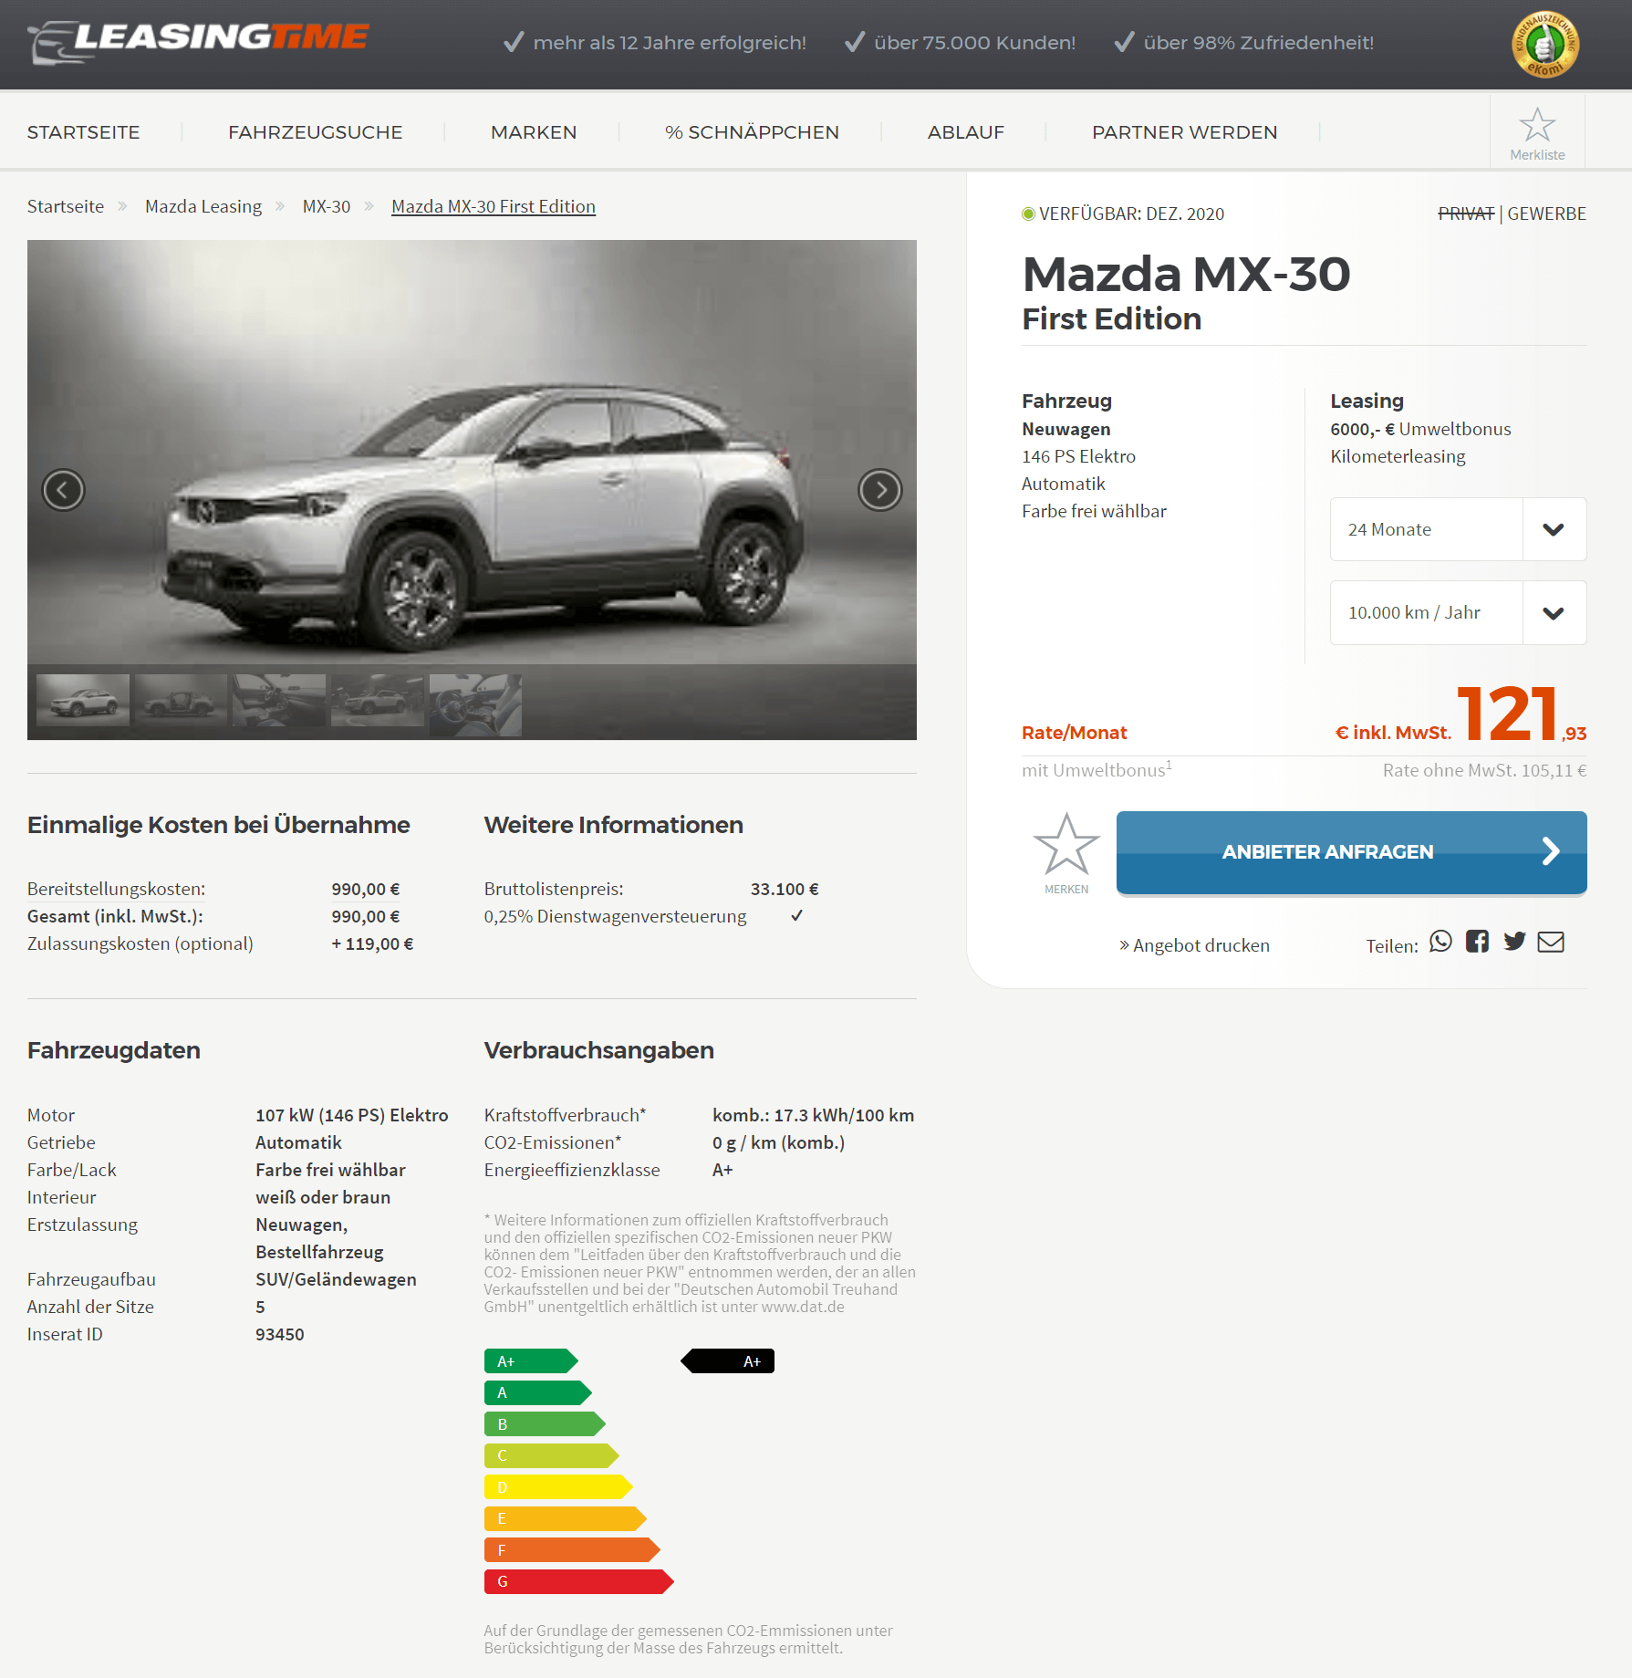Click the LeasingTime logo
This screenshot has height=1678, width=1632.
(x=199, y=42)
